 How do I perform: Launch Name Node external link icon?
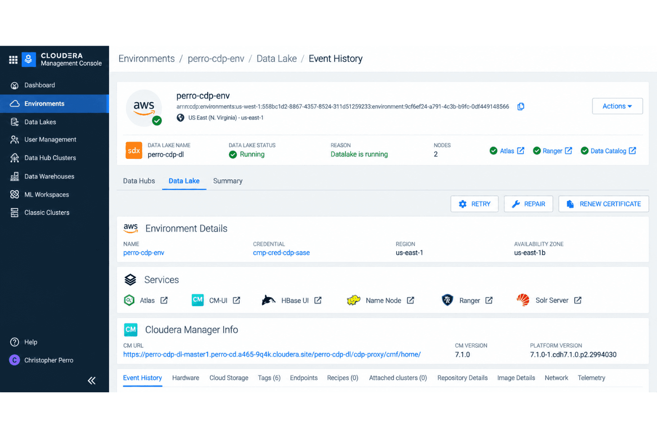(411, 300)
